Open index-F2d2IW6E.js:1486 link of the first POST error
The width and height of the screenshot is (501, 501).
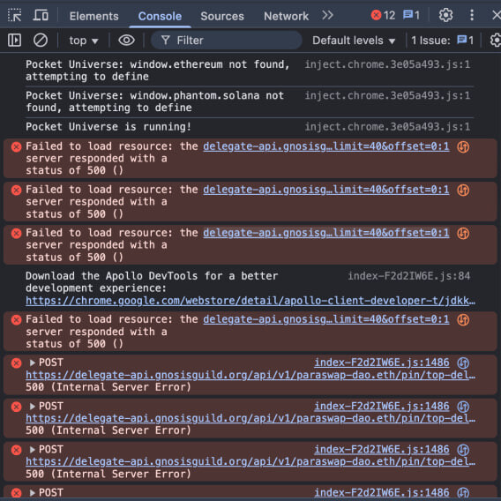[382, 363]
